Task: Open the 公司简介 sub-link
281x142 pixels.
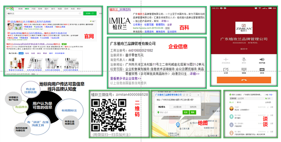Action: pos(138,25)
